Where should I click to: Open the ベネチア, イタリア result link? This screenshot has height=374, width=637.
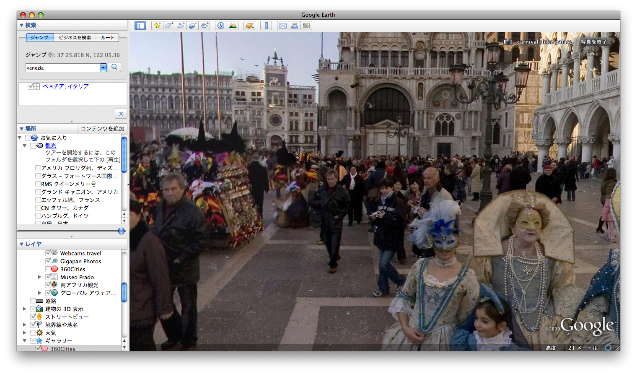(66, 86)
